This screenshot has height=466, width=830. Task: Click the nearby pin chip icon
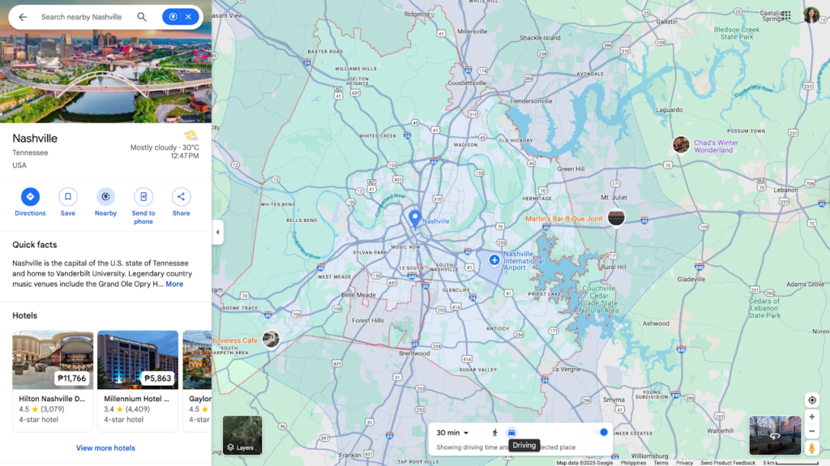pyautogui.click(x=173, y=17)
